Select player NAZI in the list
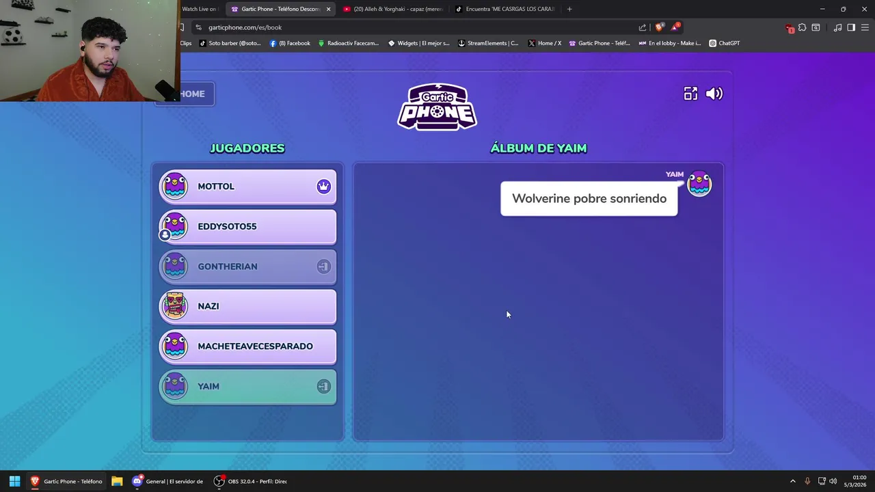 click(x=247, y=306)
